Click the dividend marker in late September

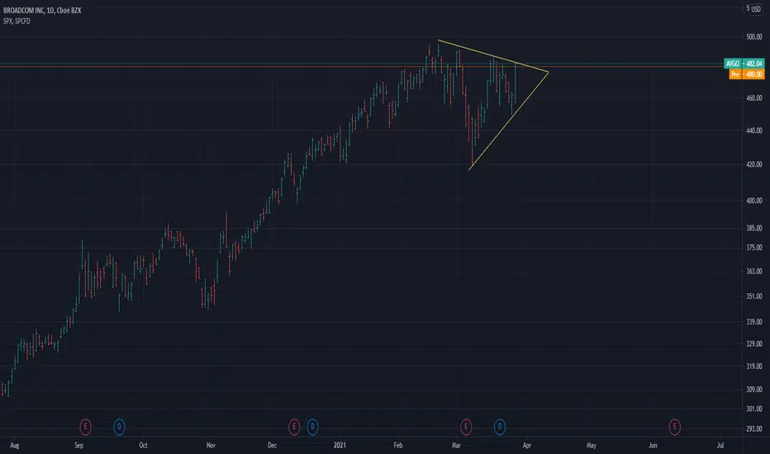click(119, 427)
